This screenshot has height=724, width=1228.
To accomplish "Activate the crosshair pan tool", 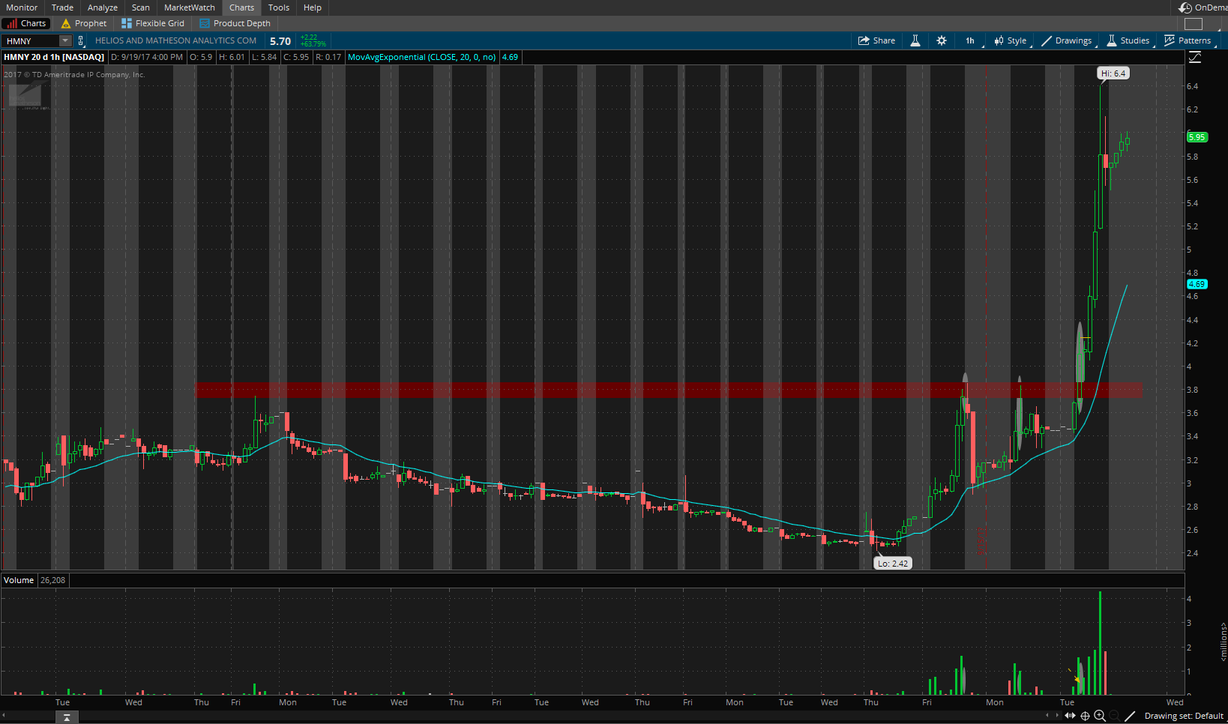I will (x=1085, y=716).
